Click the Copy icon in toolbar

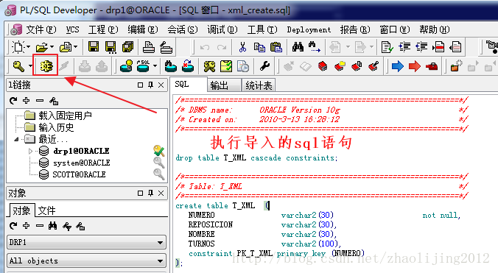point(259,47)
